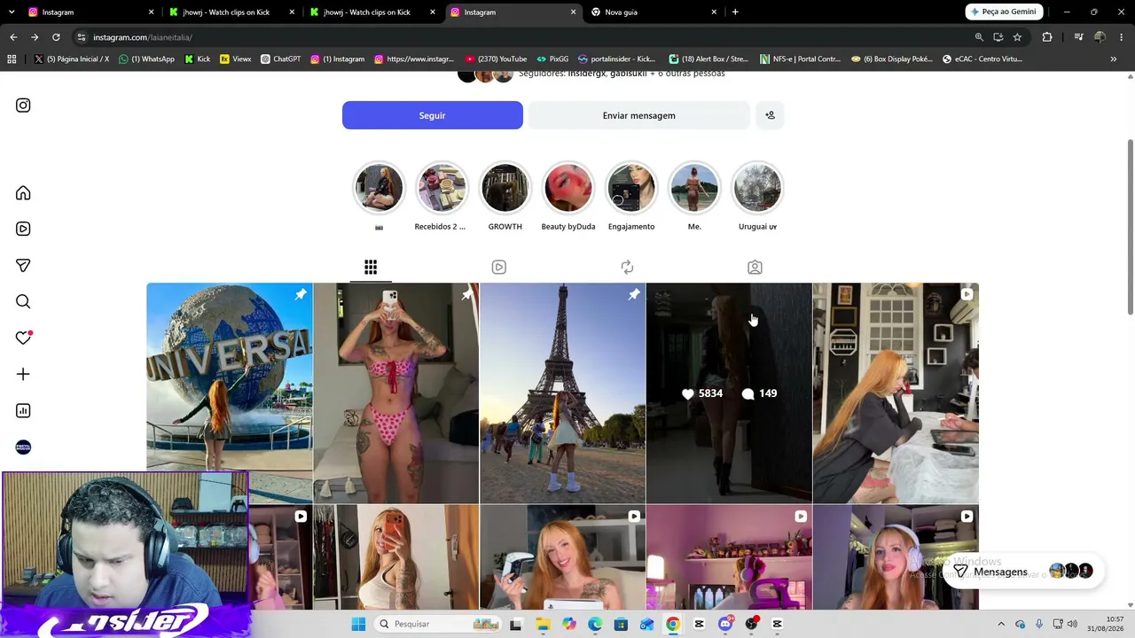The image size is (1135, 638).
Task: Click the suggest similar accounts icon button
Action: click(770, 115)
